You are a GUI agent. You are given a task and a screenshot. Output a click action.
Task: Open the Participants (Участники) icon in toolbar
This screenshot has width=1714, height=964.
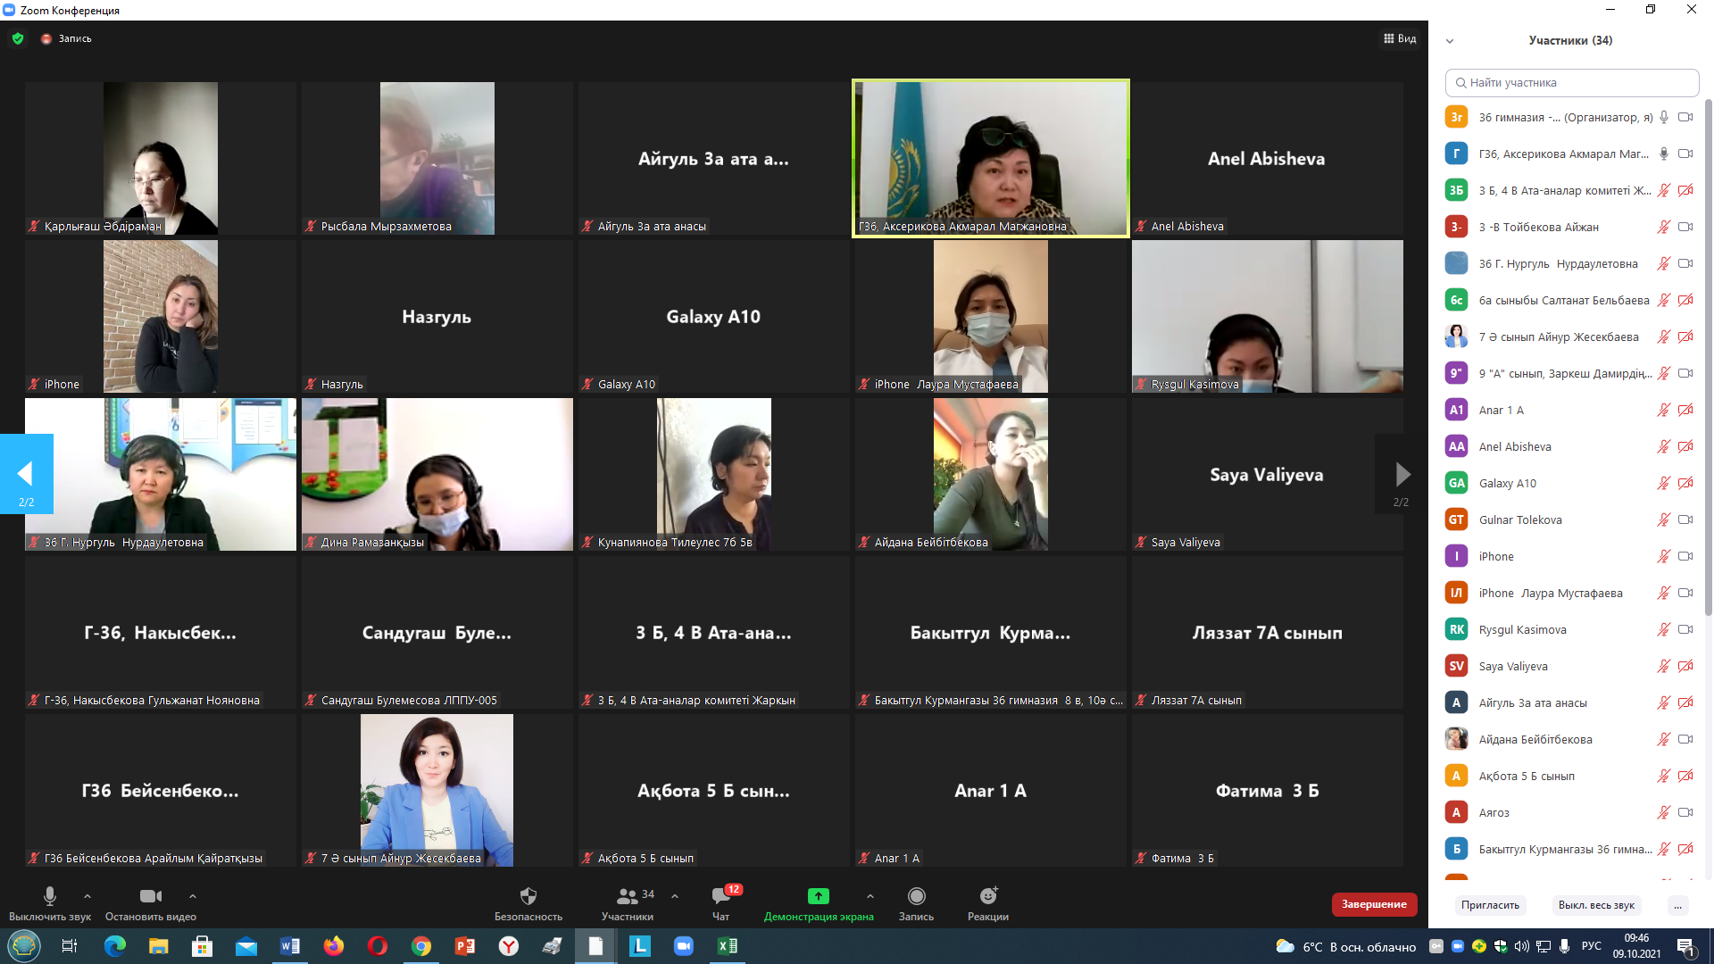click(x=627, y=896)
